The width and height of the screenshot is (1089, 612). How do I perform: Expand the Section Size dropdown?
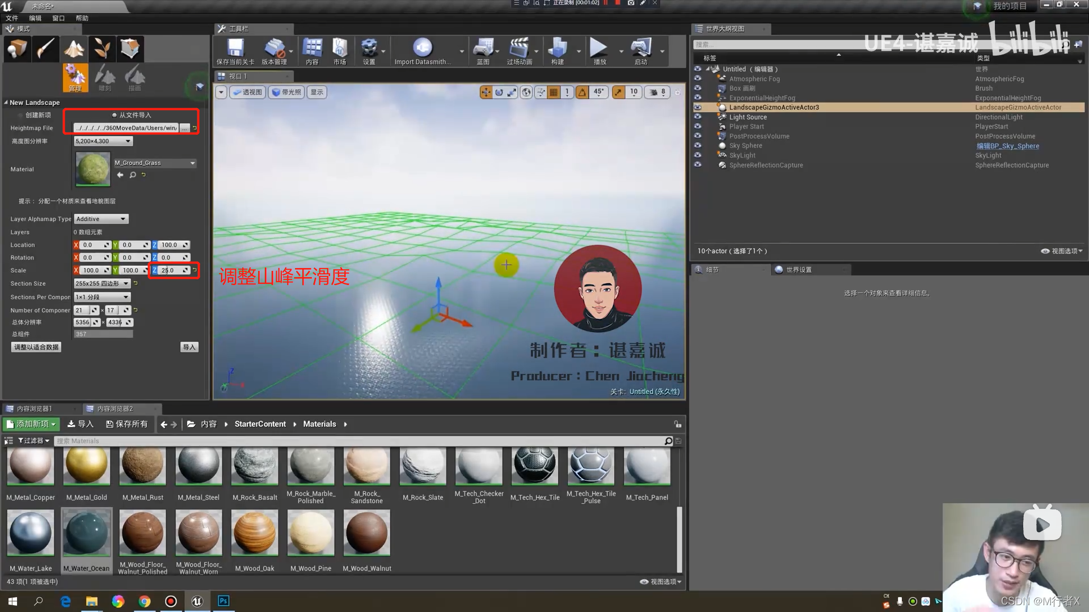pos(102,283)
